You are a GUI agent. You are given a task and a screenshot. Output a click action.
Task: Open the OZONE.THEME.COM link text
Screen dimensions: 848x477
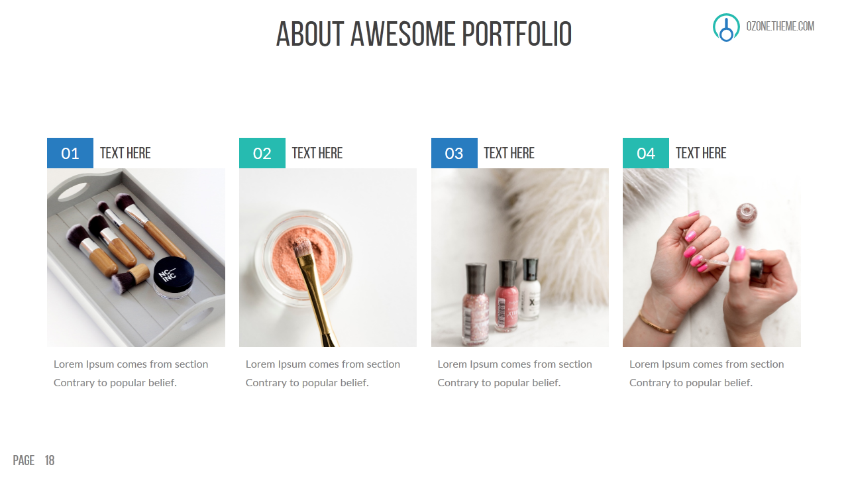coord(780,26)
